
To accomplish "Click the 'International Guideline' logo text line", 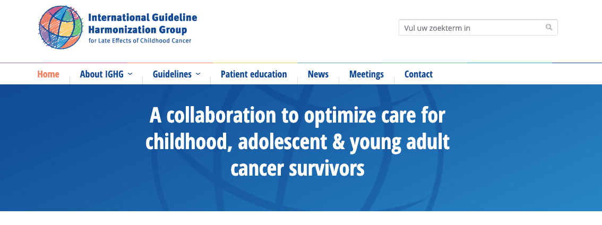I will click(x=142, y=18).
